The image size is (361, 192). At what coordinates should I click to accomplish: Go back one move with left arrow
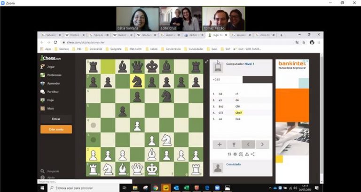click(x=248, y=145)
